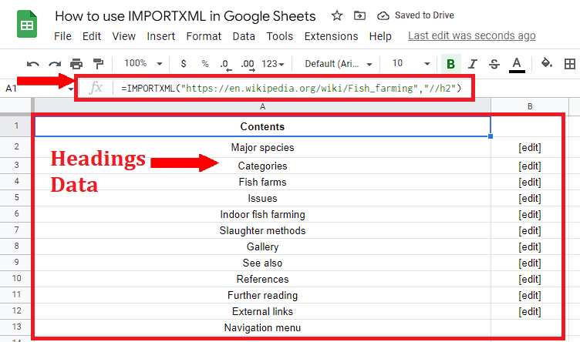
Task: Select the Issues cell
Action: [x=262, y=198]
